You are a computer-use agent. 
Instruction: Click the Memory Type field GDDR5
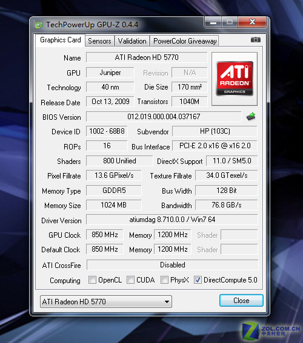click(114, 191)
